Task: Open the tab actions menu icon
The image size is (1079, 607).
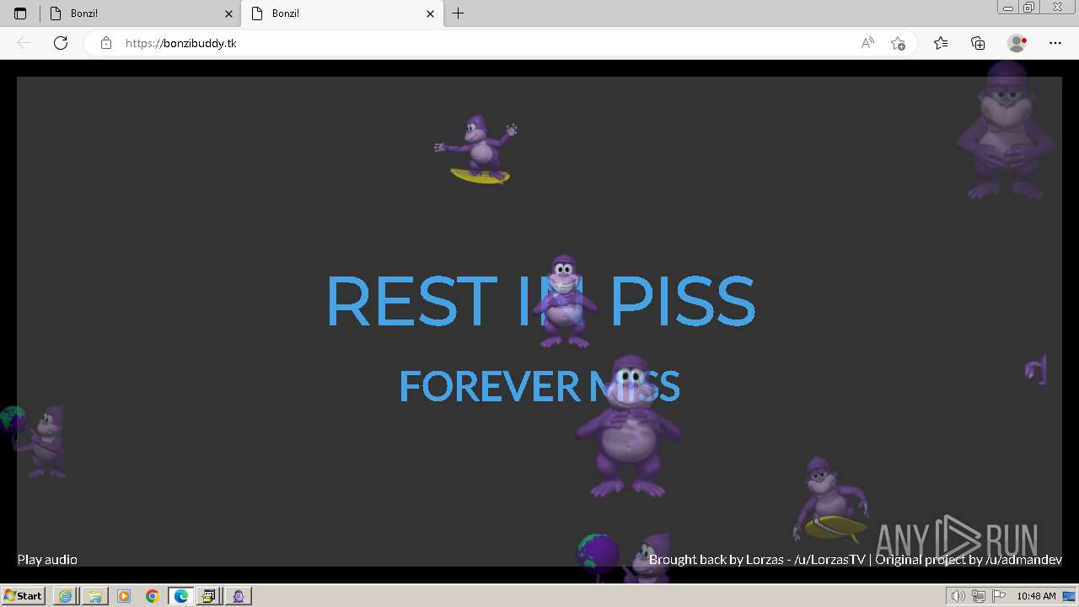Action: [x=20, y=13]
